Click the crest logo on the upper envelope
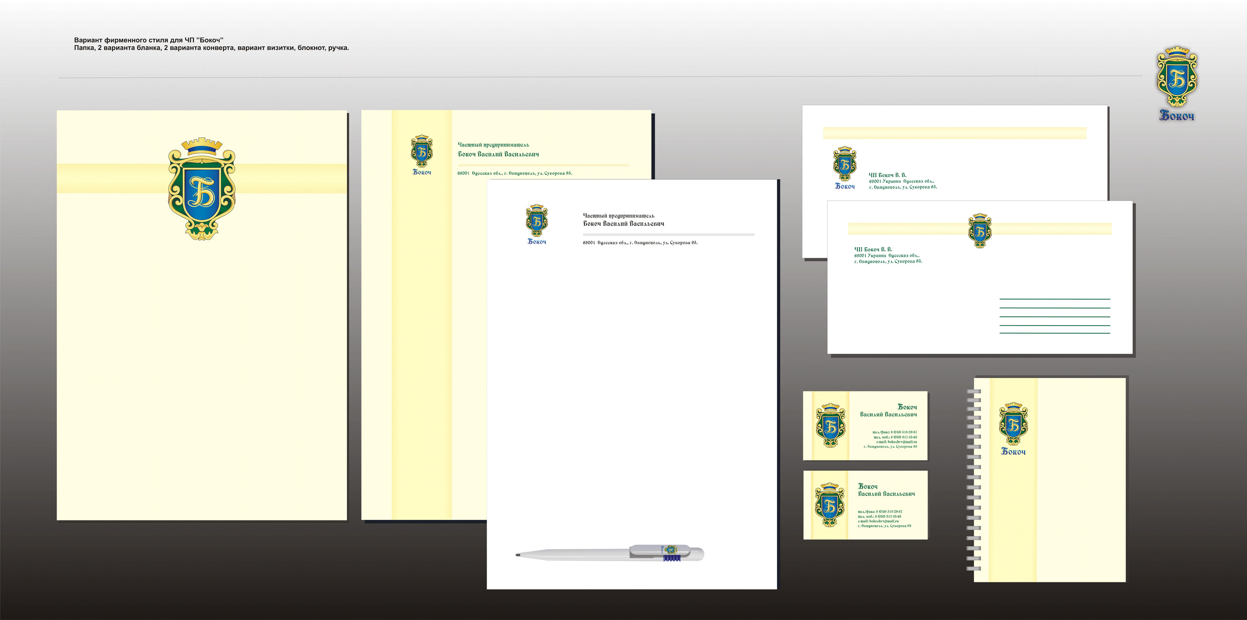Viewport: 1247px width, 620px height. pyautogui.click(x=844, y=163)
